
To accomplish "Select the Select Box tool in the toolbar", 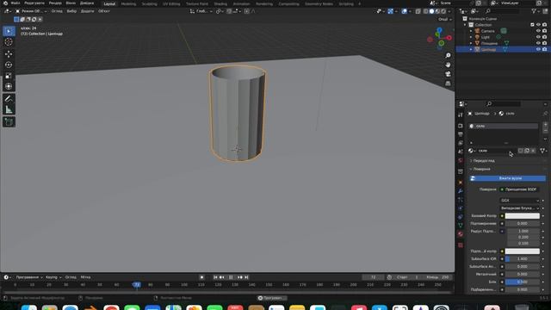I will pyautogui.click(x=9, y=31).
